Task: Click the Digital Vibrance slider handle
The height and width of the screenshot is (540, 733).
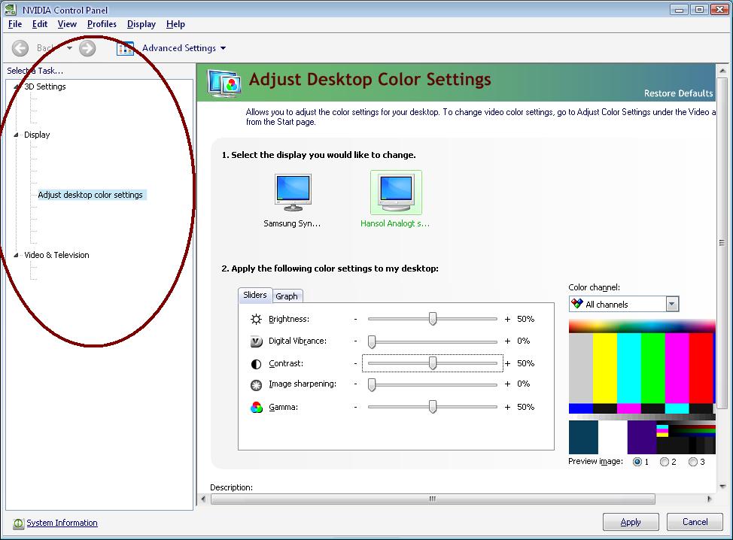Action: click(372, 341)
